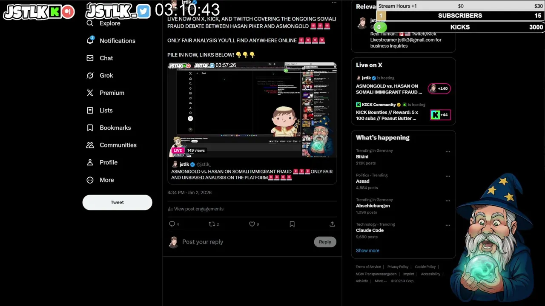545x306 pixels.
Task: Open the post timestamp 4:34 PM Jan 2, 2026
Action: [x=189, y=193]
